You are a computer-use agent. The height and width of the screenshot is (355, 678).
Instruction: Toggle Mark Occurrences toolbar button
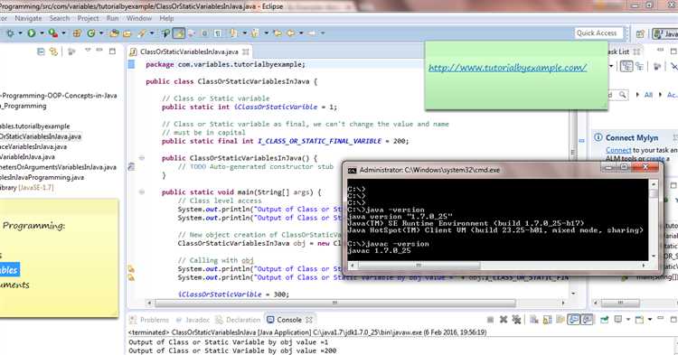coord(179,33)
